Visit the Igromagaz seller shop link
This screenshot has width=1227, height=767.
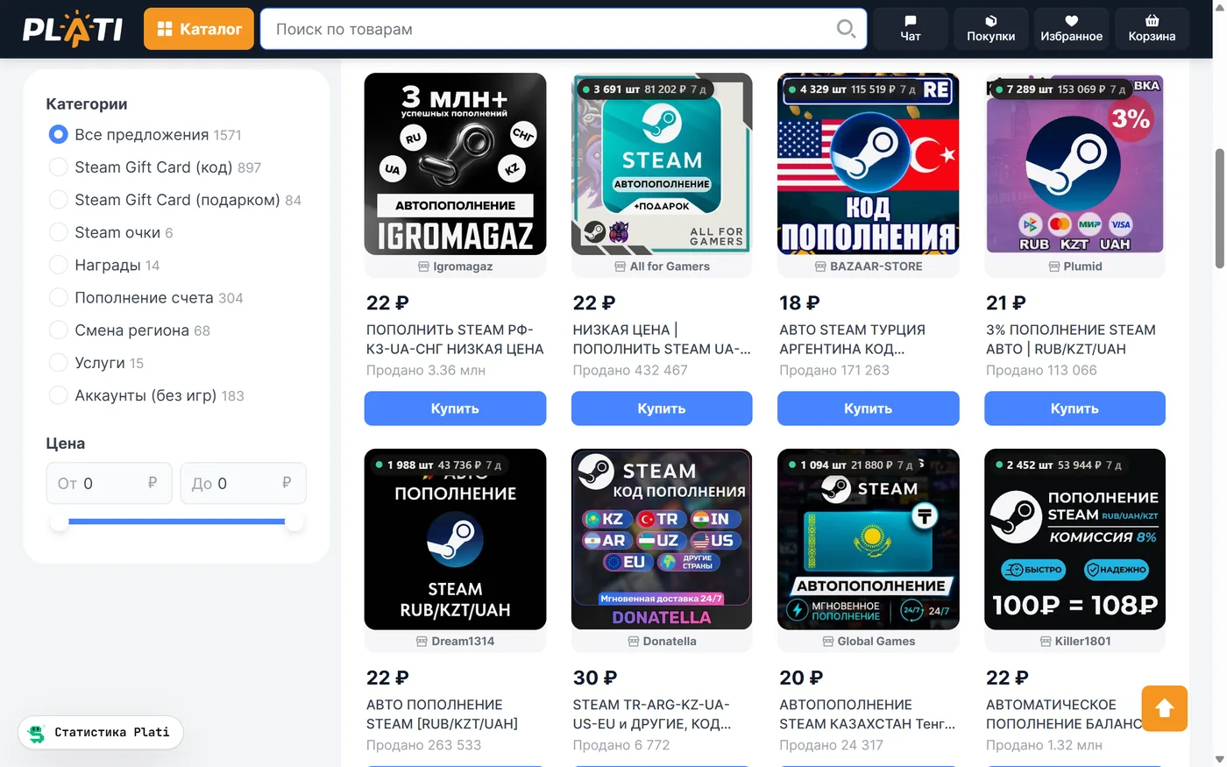point(455,266)
